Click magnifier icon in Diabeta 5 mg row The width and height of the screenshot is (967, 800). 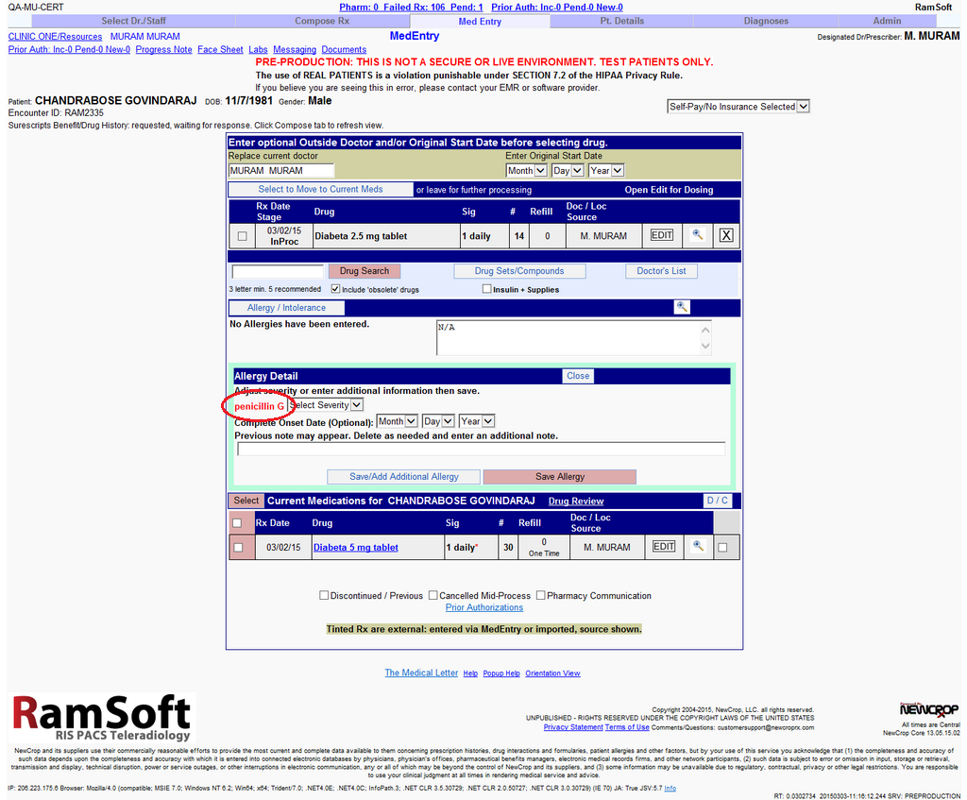[x=697, y=546]
